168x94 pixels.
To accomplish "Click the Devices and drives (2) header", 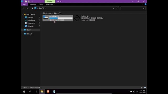I will [x=52, y=13].
